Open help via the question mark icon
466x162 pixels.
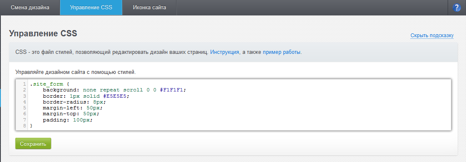pos(456,8)
